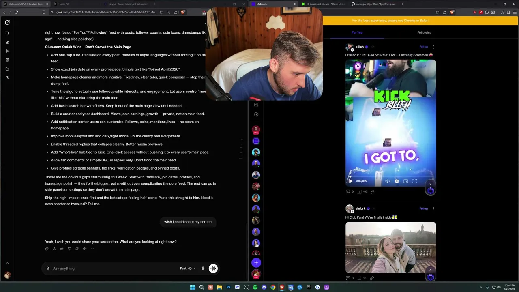Reload the Grok page
This screenshot has height=292, width=519.
tap(16, 12)
